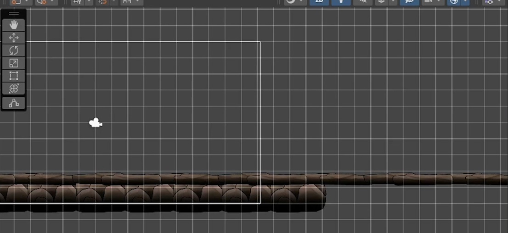Click the camera object in the viewport
The height and width of the screenshot is (233, 508).
point(96,123)
